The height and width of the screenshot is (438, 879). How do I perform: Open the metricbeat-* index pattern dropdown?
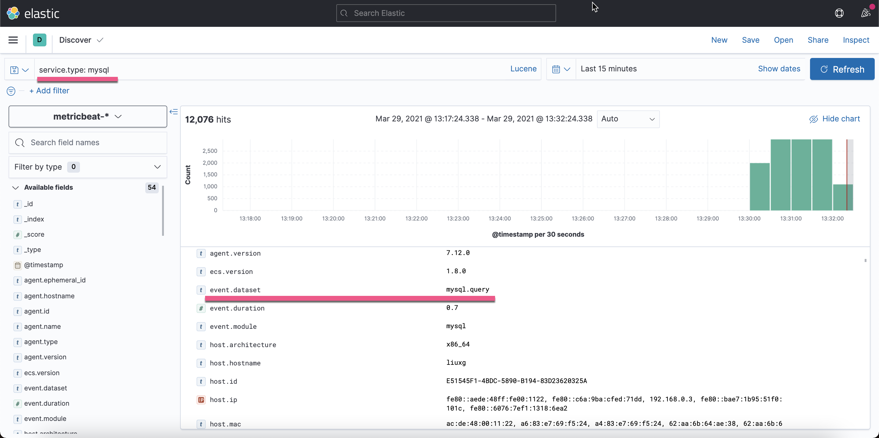[x=88, y=116]
